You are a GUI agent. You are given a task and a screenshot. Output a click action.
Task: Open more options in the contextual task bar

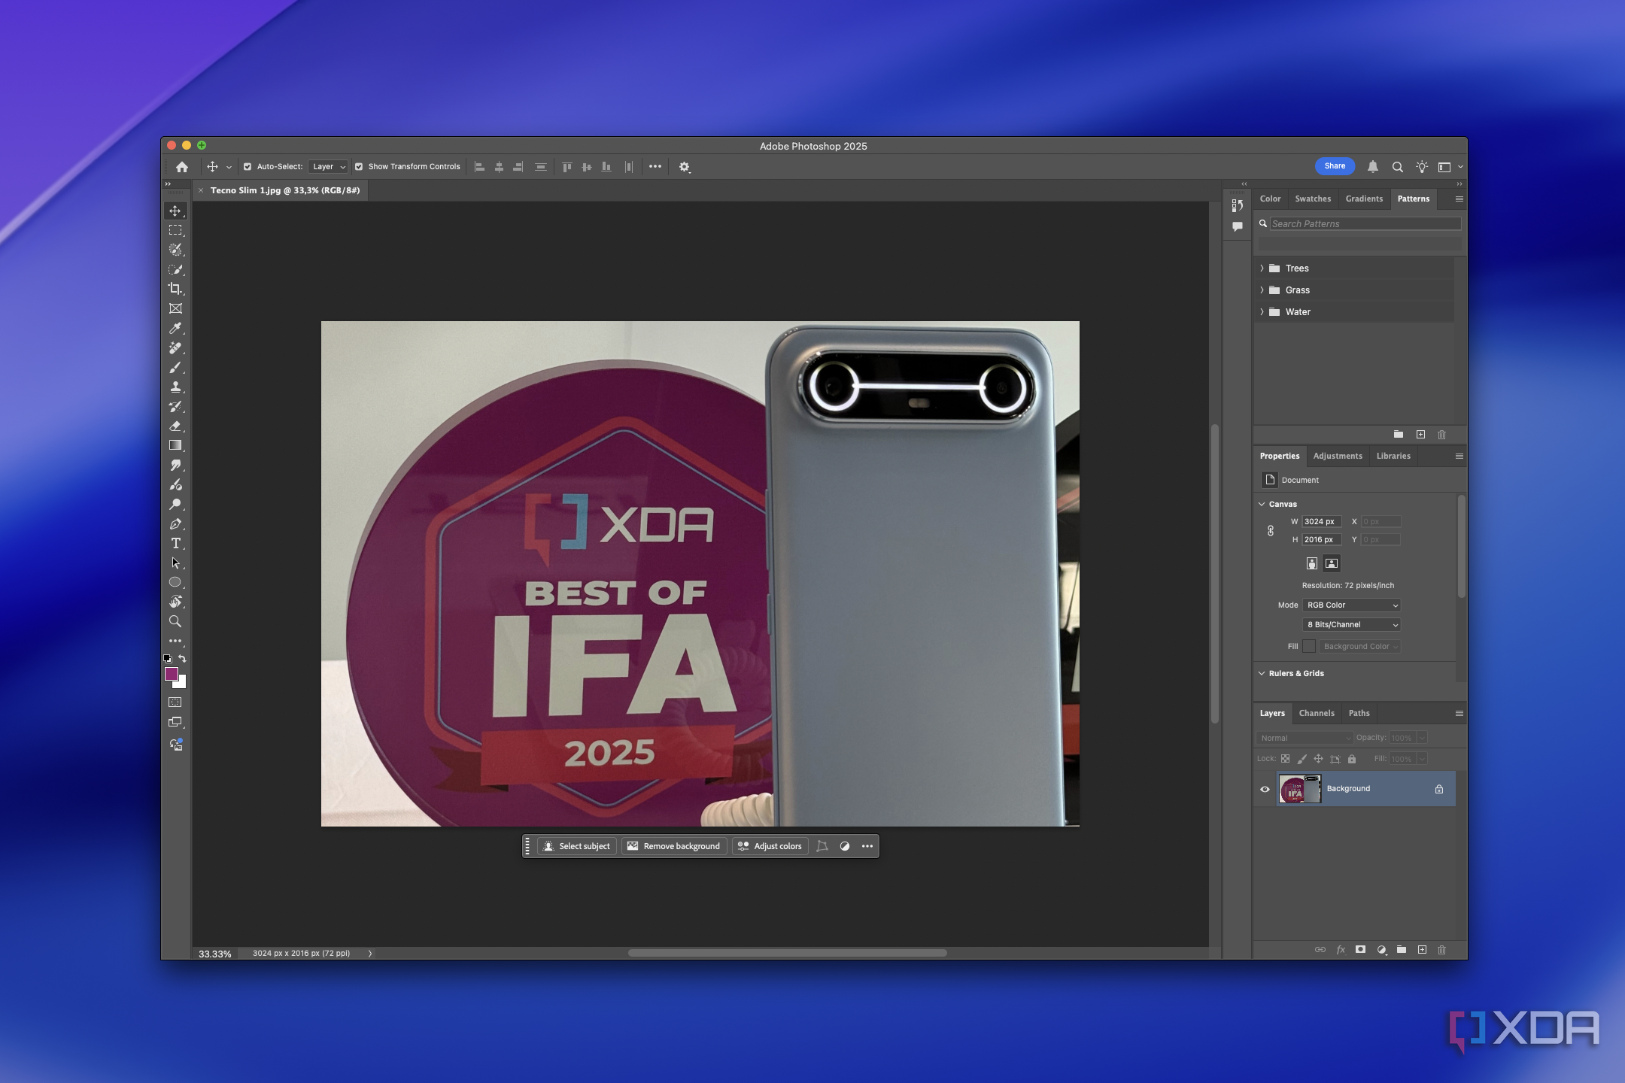pos(867,846)
